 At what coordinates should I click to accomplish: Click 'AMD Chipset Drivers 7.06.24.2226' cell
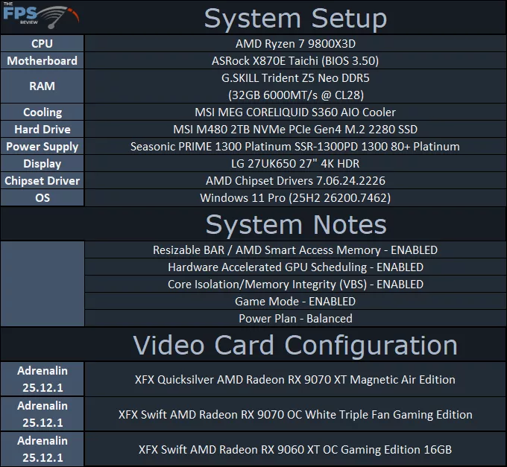point(295,180)
